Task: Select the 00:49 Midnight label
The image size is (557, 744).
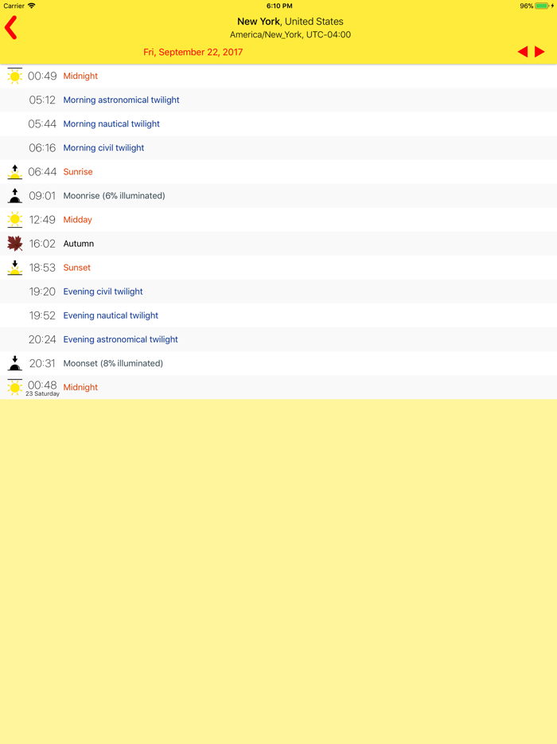Action: (80, 76)
